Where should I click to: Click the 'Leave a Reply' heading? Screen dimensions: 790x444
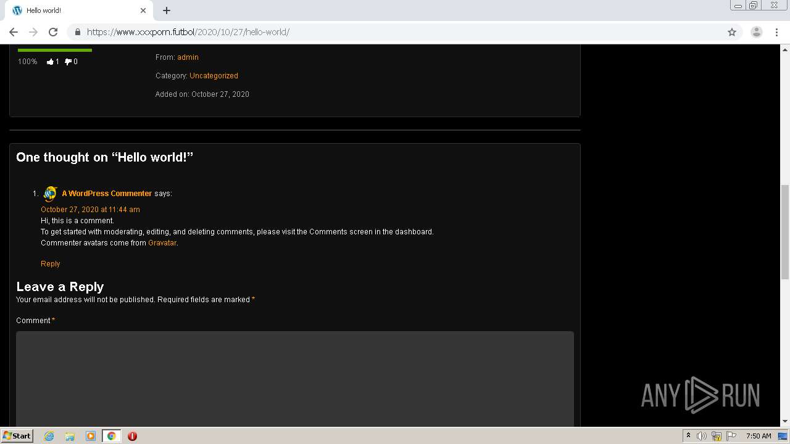coord(60,287)
